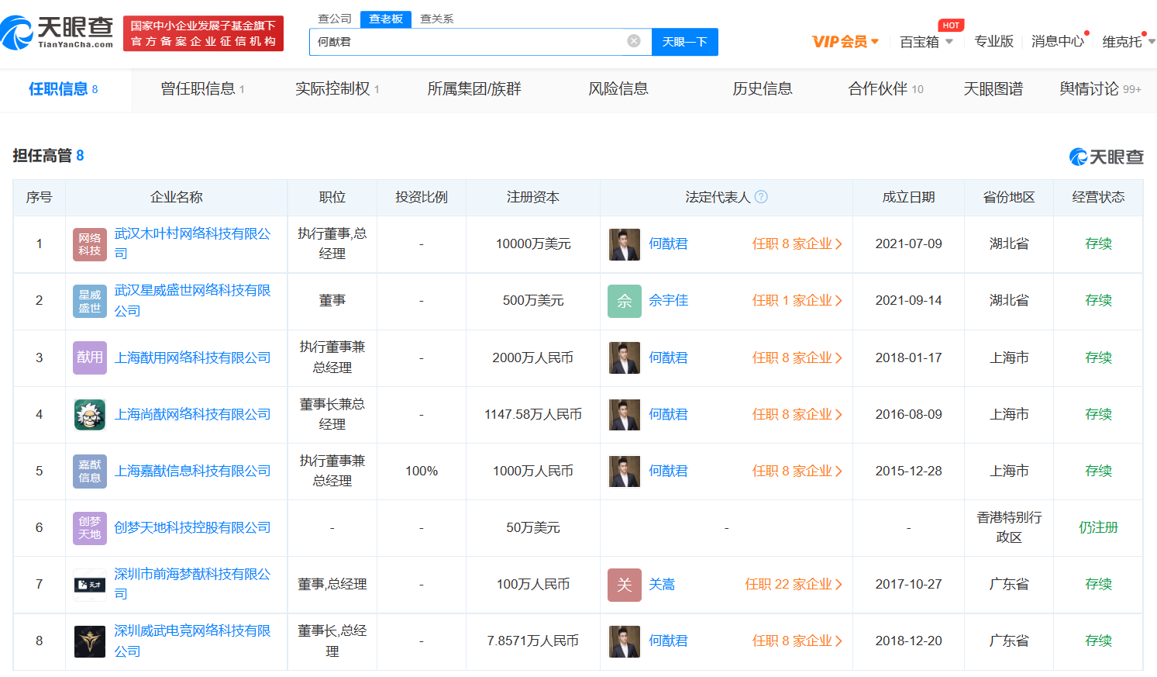This screenshot has height=677, width=1157.
Task: Open 创梦天地科技控股有限公司 company link
Action: point(193,527)
